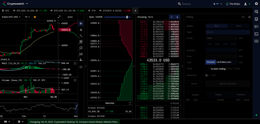
Task: Click the search magnifier icon
Action: [179, 4]
